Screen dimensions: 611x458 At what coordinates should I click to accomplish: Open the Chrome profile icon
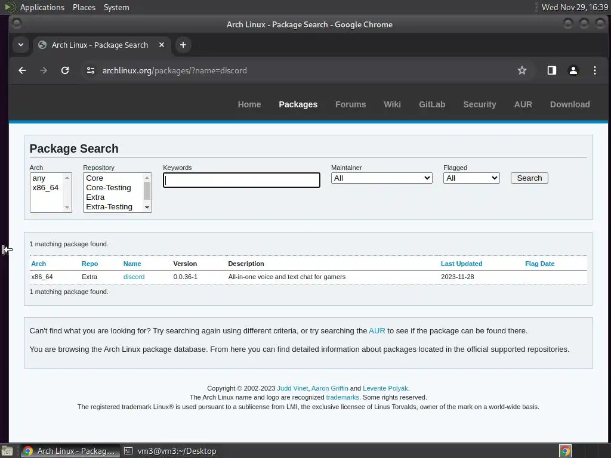coord(573,70)
